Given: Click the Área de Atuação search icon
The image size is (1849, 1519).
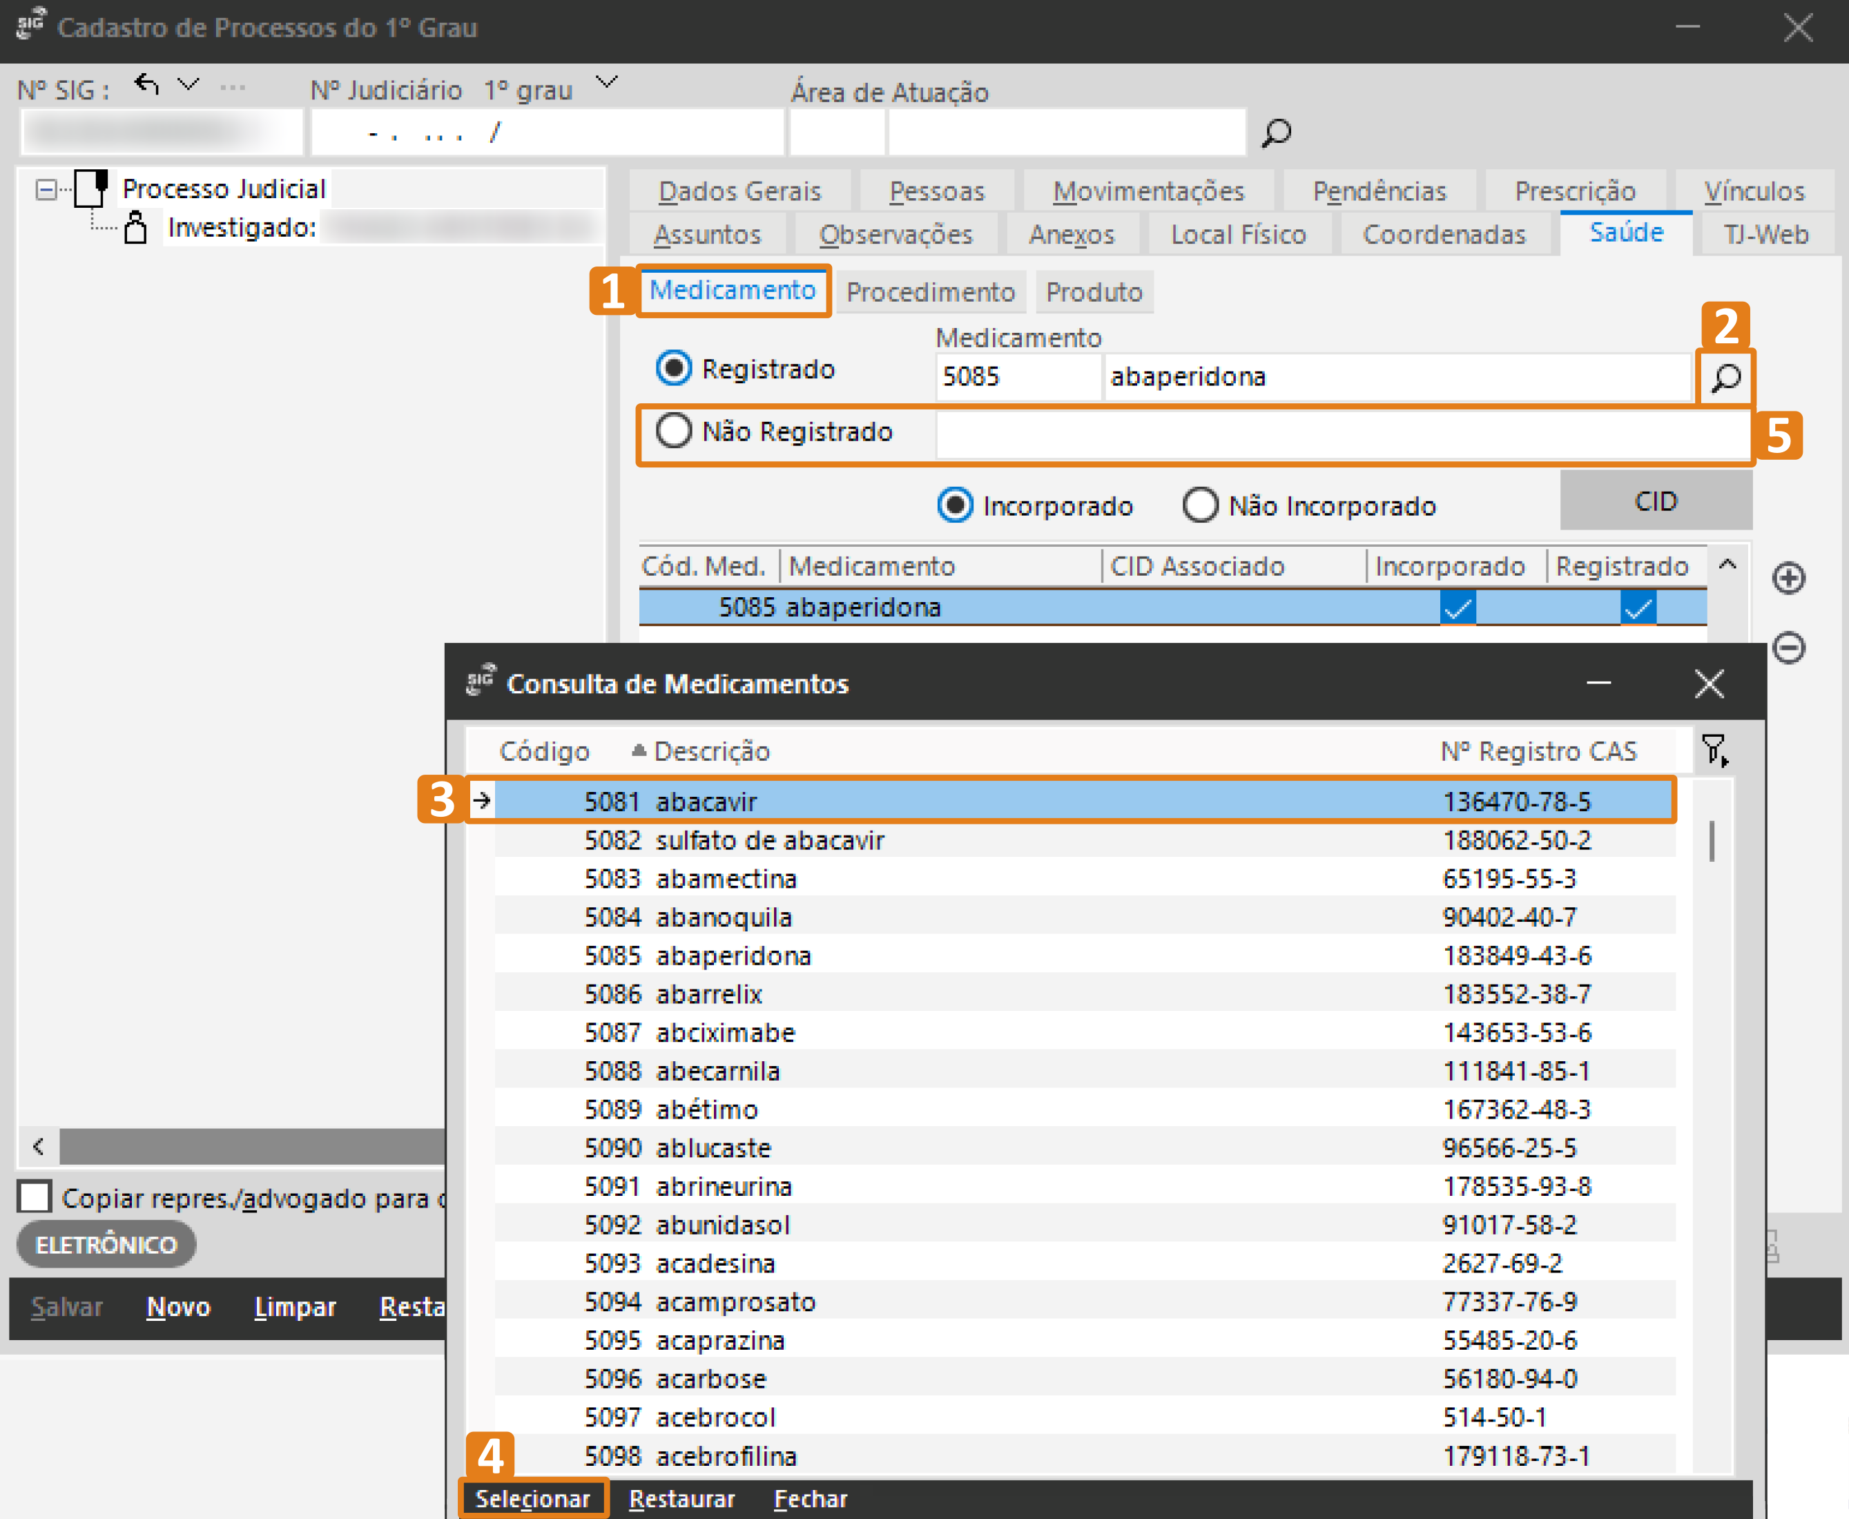Looking at the screenshot, I should 1277,133.
